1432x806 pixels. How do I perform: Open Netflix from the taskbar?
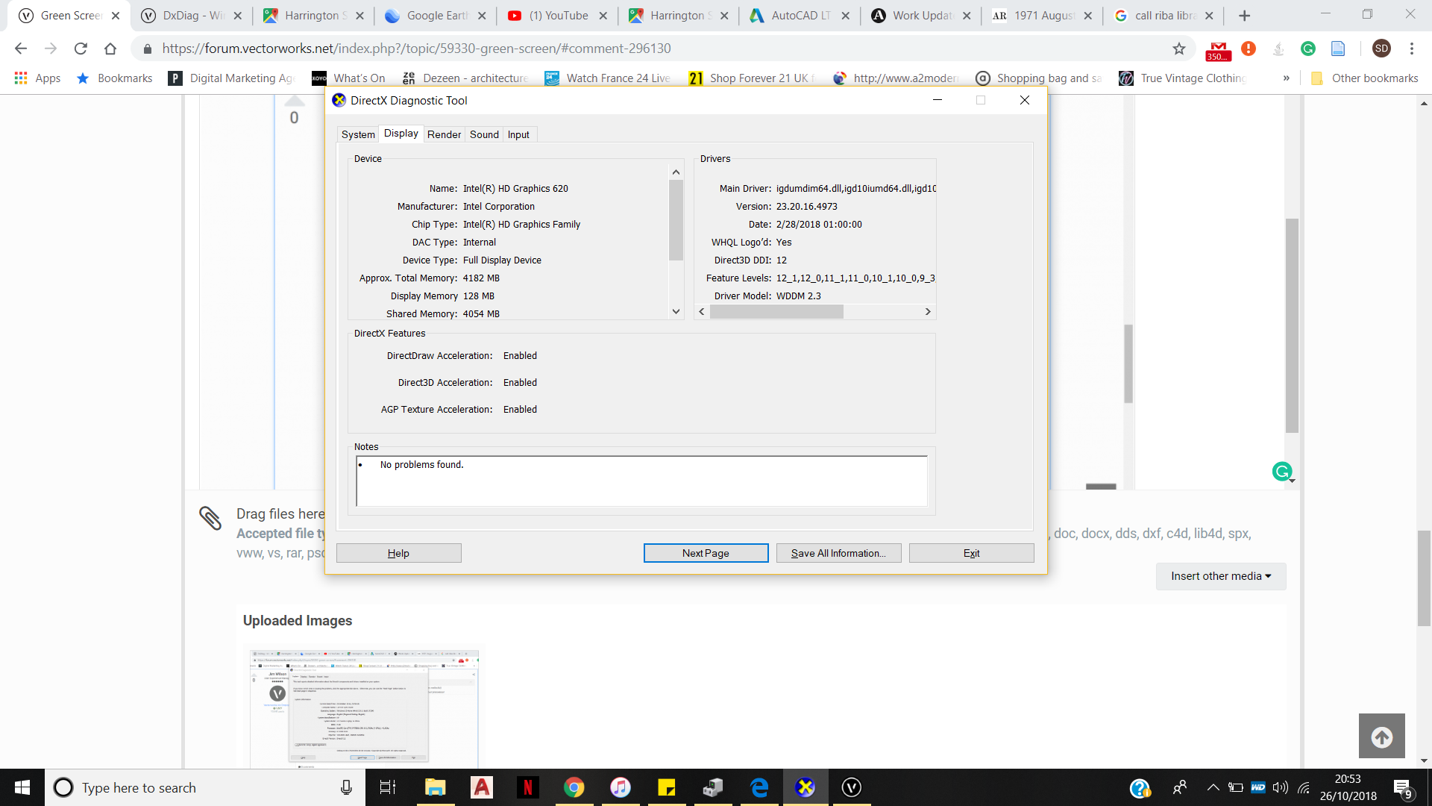(527, 787)
